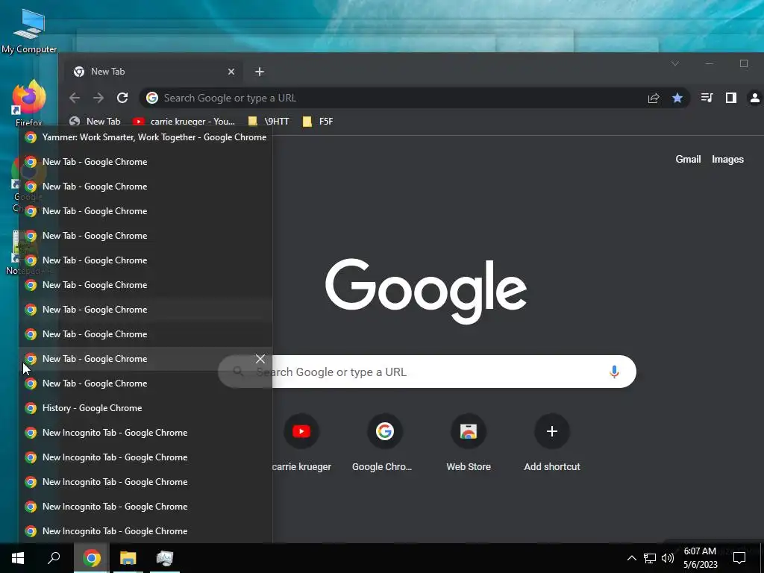The image size is (764, 573).
Task: Open the carrie krueger YouTube bookmark
Action: (184, 122)
